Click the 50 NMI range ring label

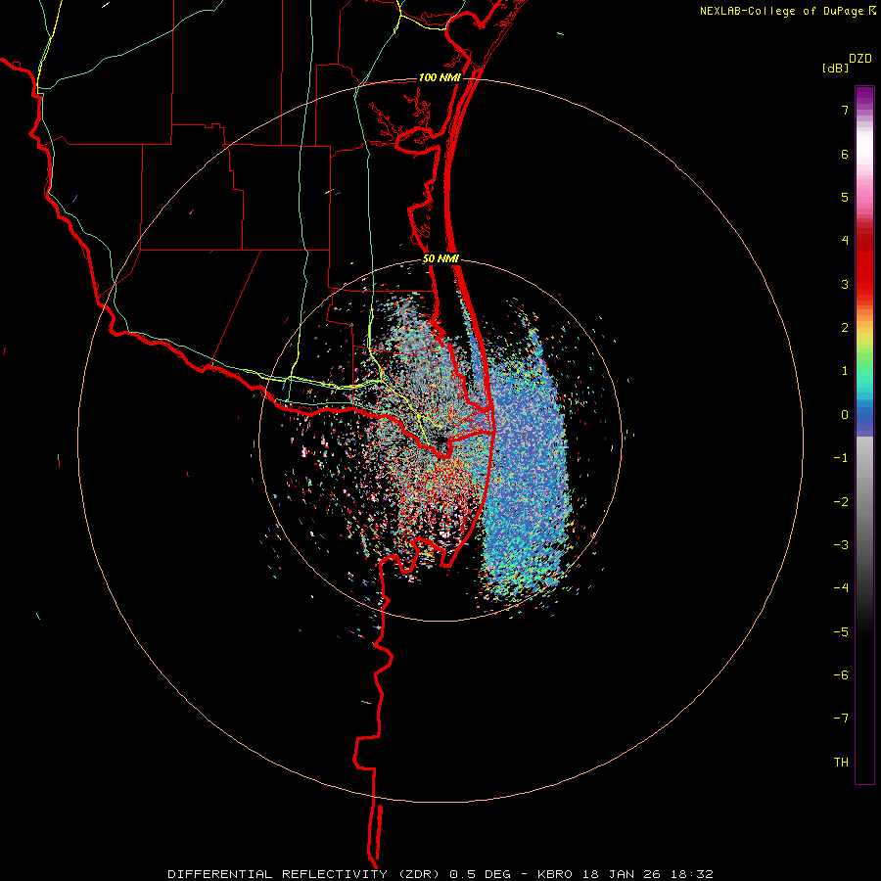pyautogui.click(x=440, y=259)
